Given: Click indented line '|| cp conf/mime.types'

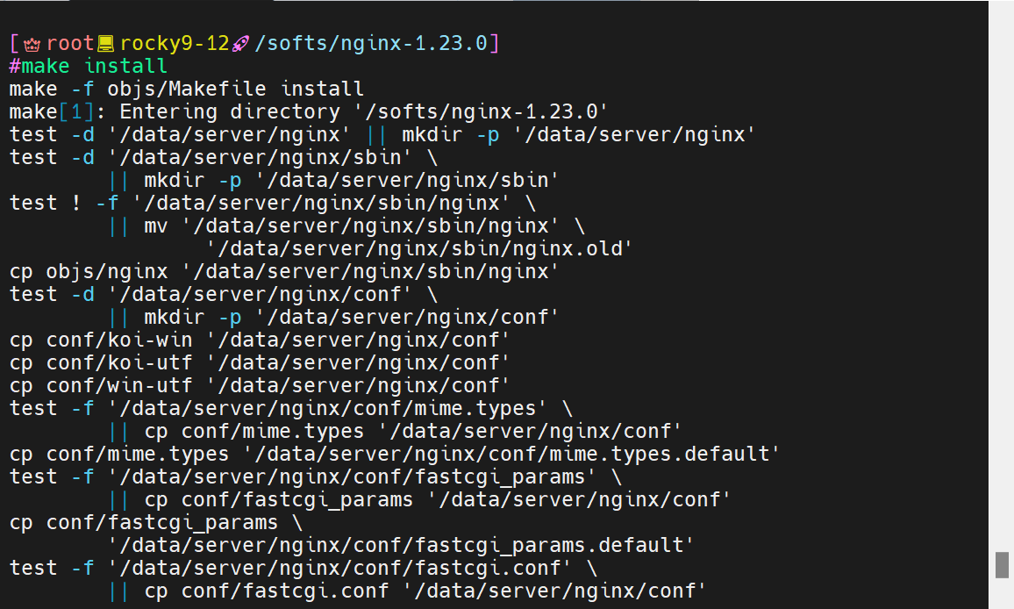Looking at the screenshot, I should [x=395, y=431].
